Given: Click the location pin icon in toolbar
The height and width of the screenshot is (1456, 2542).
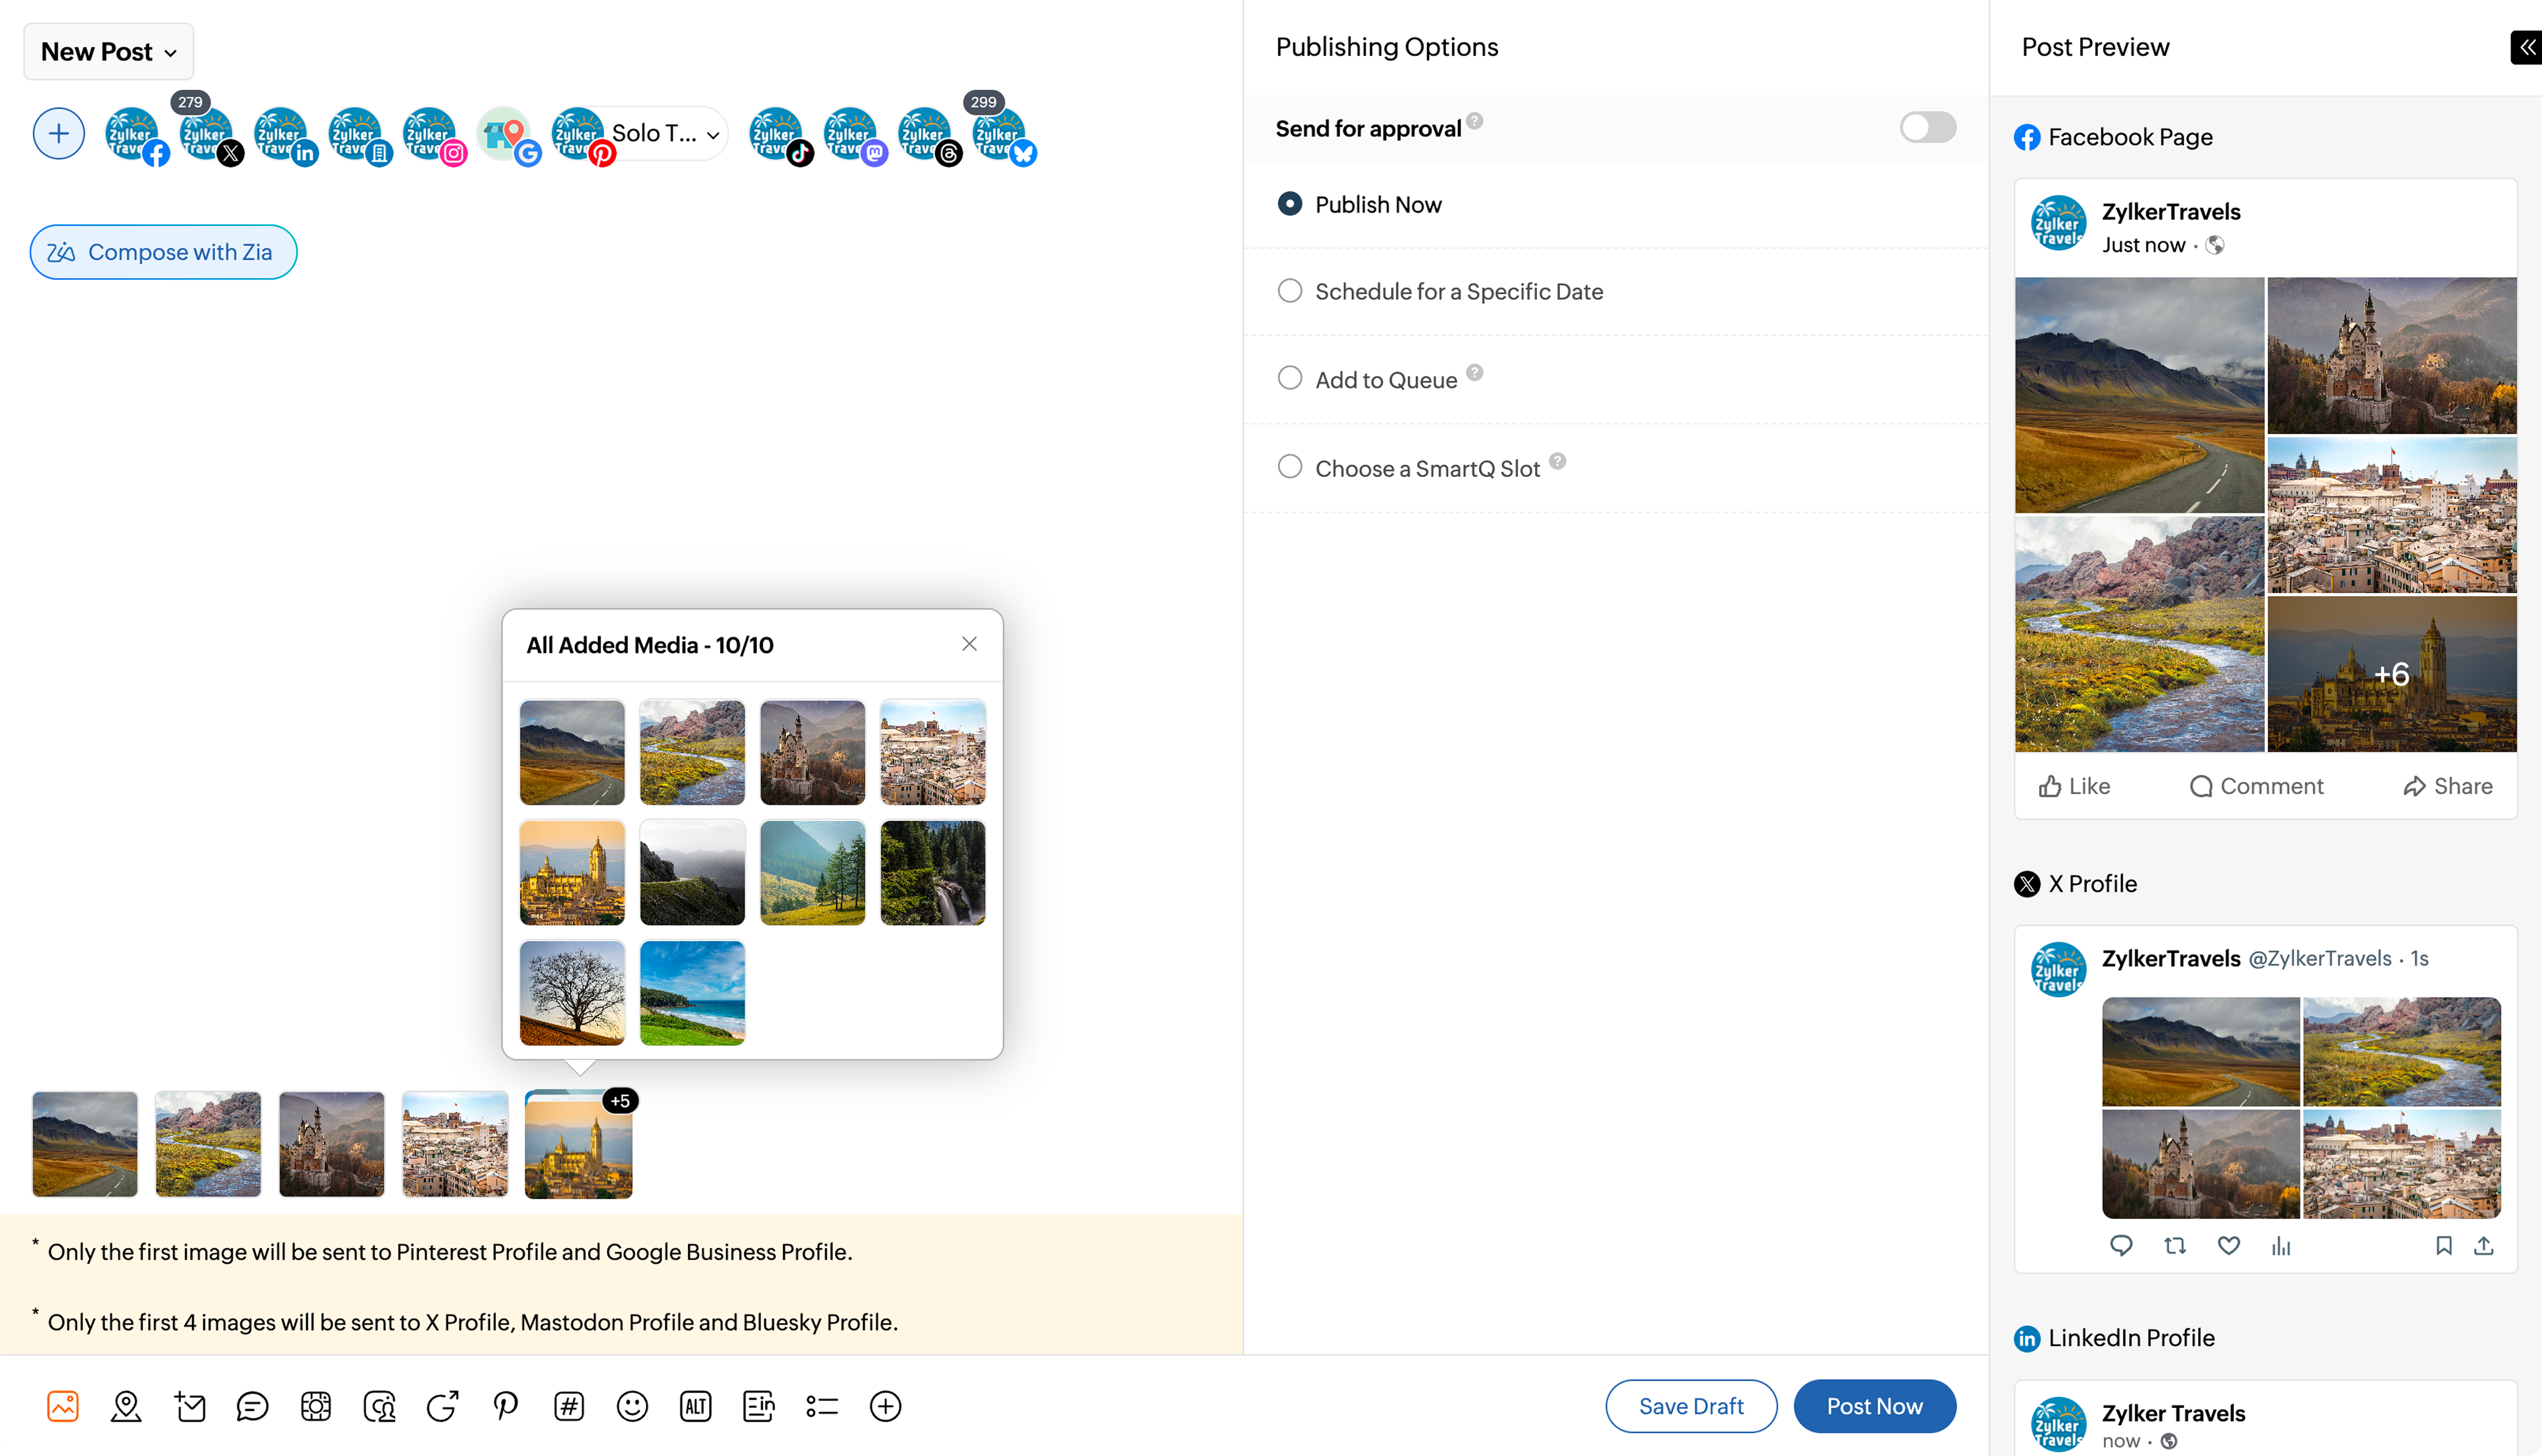Looking at the screenshot, I should click(126, 1406).
